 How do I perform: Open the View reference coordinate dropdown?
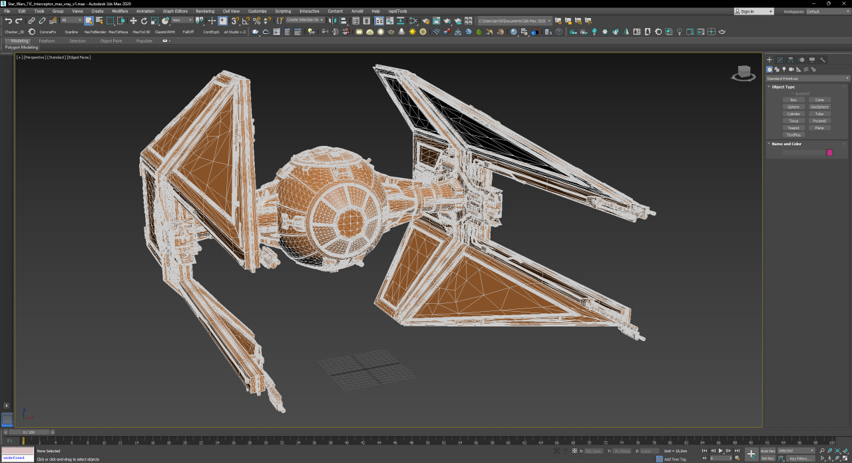[x=182, y=20]
